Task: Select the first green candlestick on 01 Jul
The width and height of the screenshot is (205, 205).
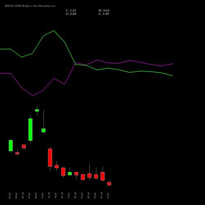Action: click(11, 146)
